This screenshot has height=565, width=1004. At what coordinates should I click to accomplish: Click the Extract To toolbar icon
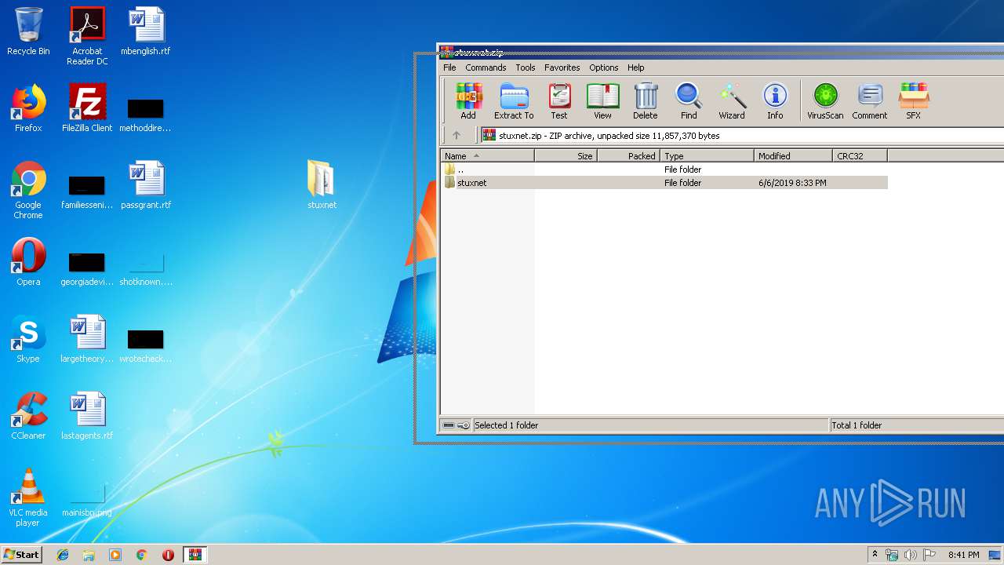click(x=514, y=101)
